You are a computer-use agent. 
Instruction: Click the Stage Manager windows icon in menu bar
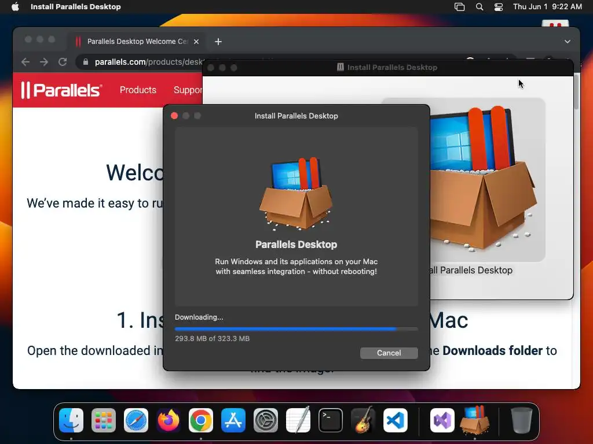click(x=459, y=7)
